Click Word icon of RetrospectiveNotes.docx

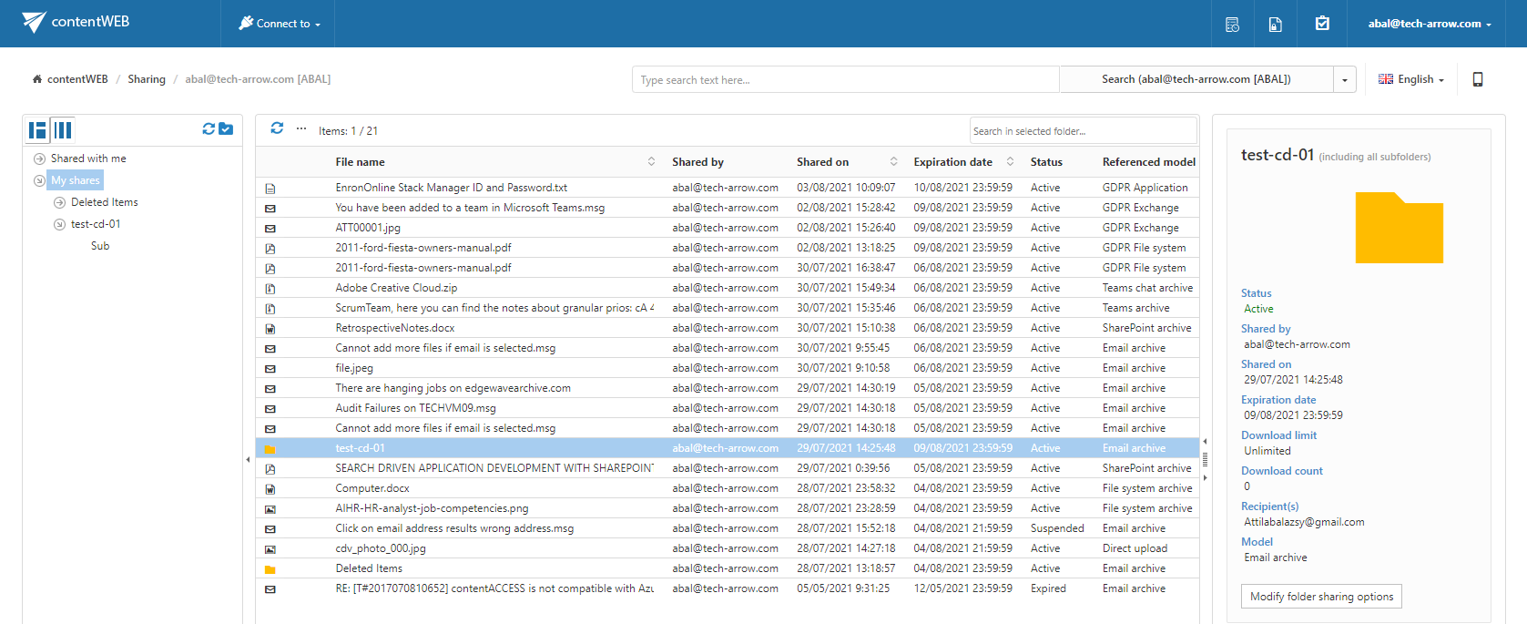click(x=270, y=329)
